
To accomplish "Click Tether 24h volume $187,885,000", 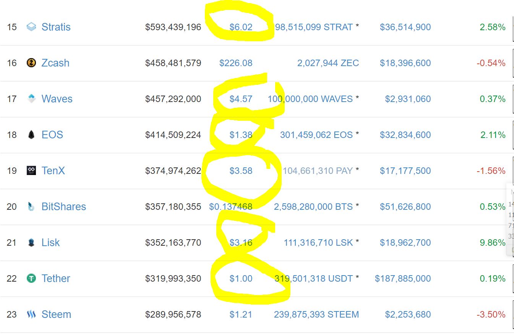I will pos(403,279).
